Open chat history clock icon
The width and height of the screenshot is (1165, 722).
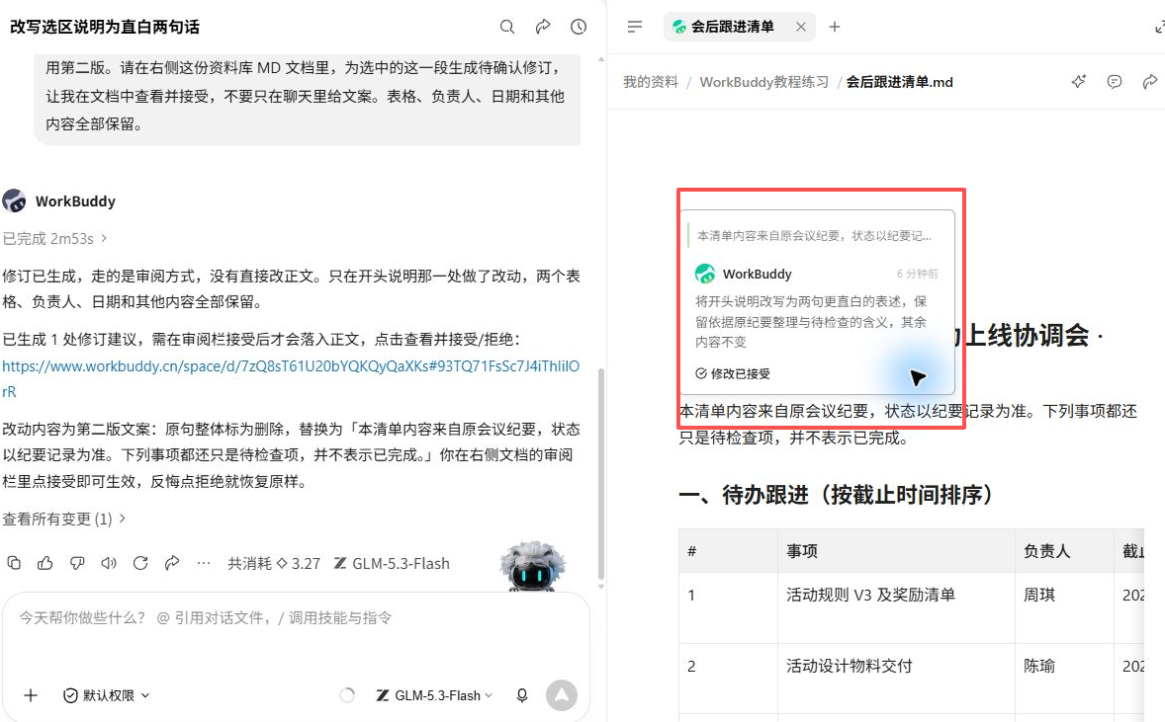pos(579,27)
